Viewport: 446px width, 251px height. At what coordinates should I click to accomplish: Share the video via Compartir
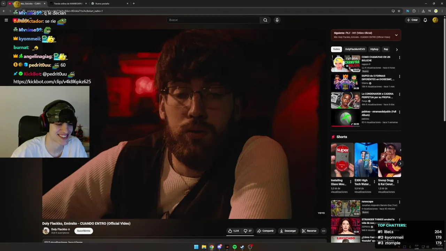[x=266, y=231]
